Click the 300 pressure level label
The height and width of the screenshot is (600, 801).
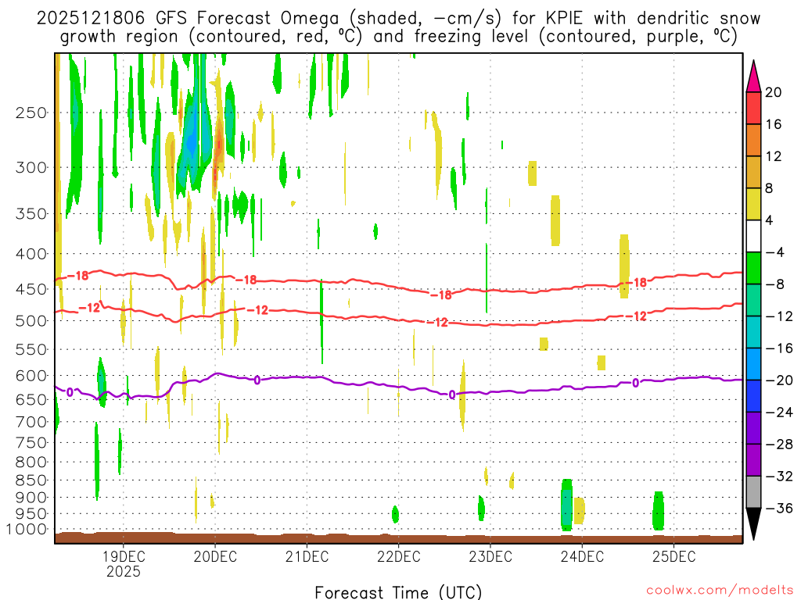coord(31,167)
